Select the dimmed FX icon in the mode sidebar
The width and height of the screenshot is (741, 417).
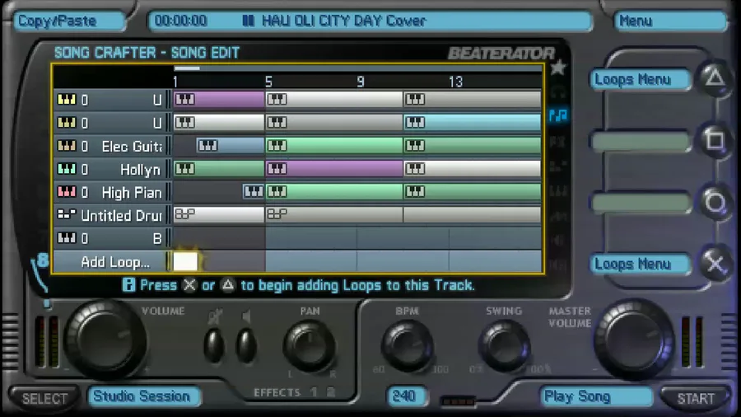tap(558, 141)
